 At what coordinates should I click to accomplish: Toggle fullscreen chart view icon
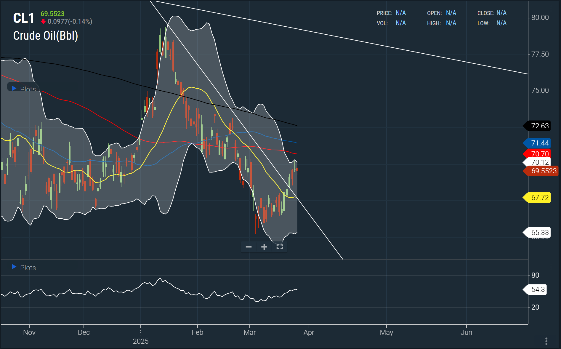tap(280, 247)
